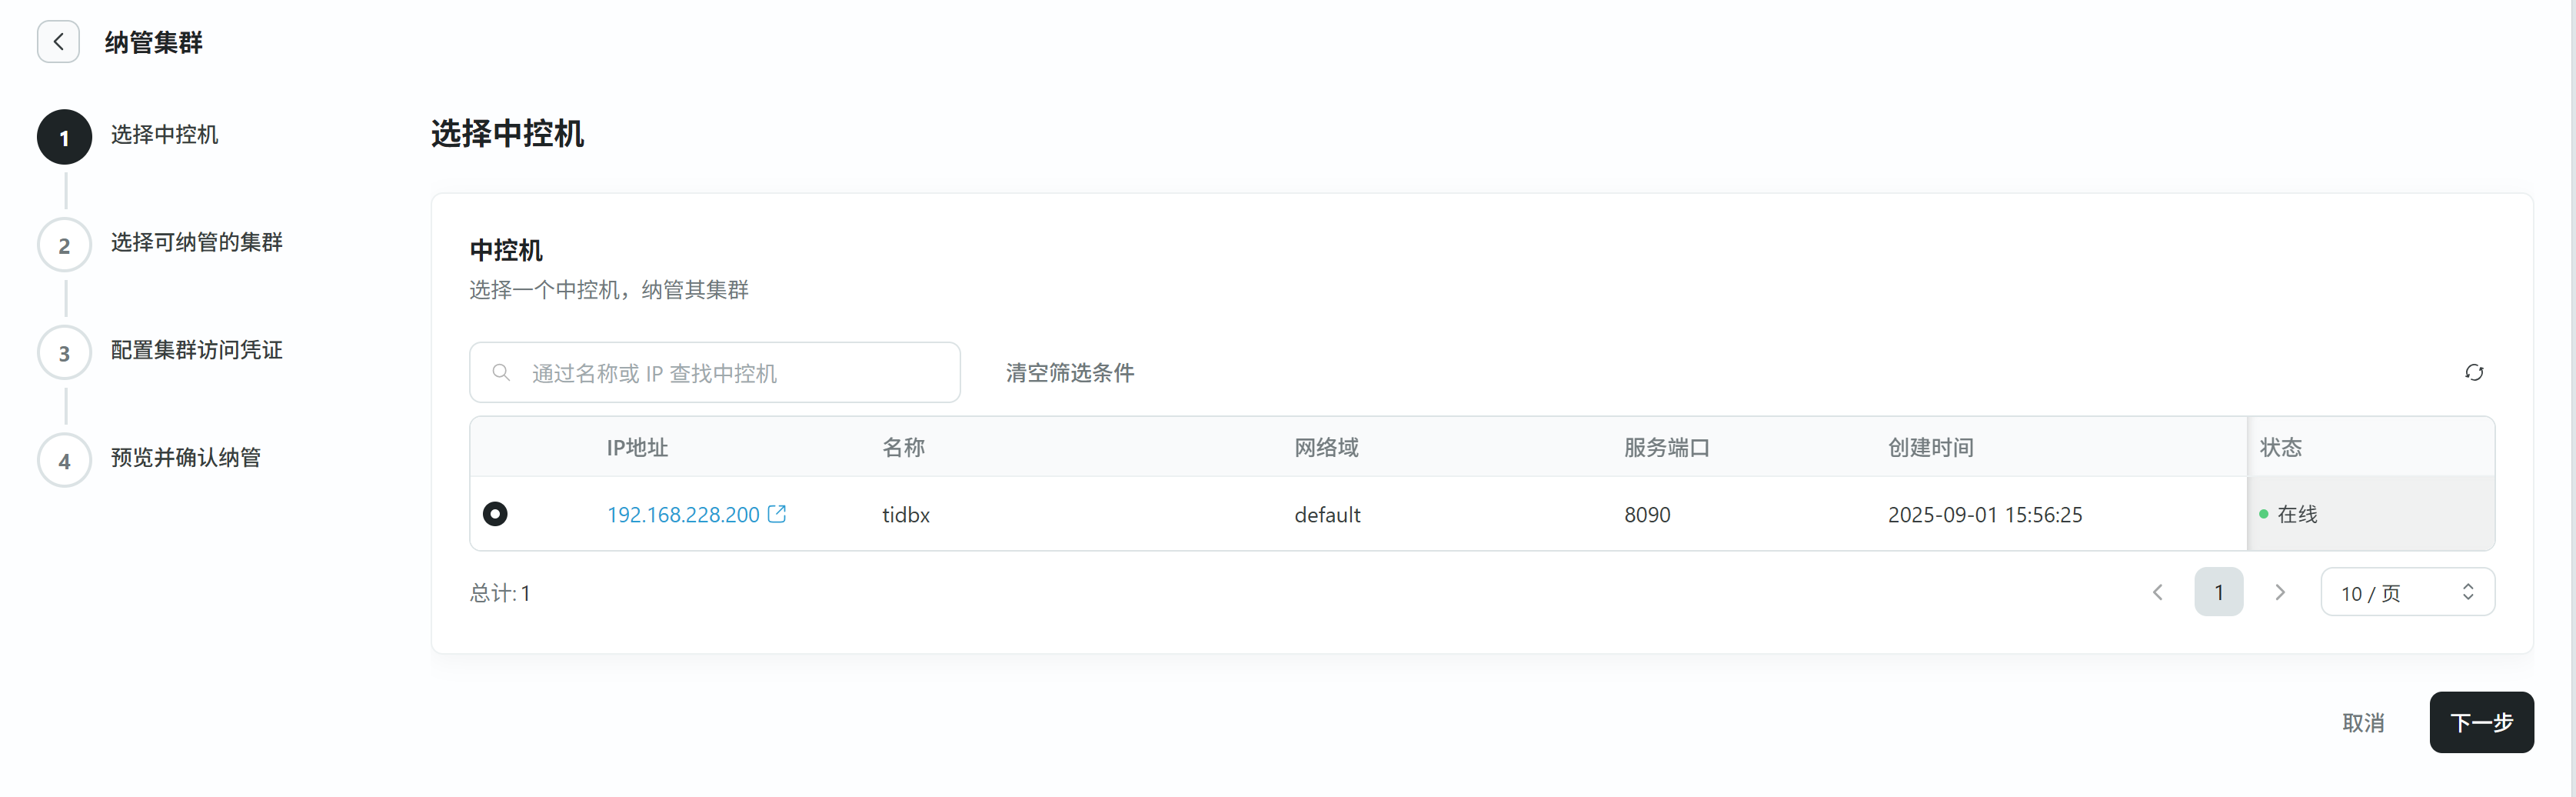Click the refresh icon above the table
The width and height of the screenshot is (2576, 797).
click(x=2473, y=373)
